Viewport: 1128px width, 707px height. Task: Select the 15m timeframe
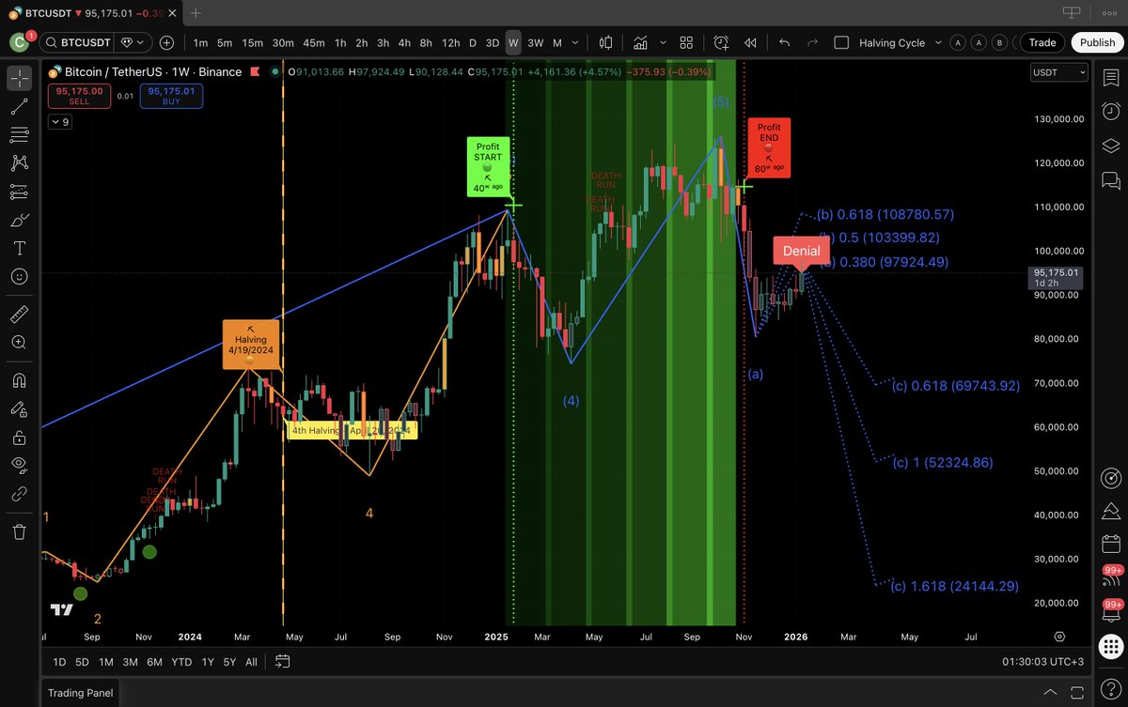click(x=252, y=42)
